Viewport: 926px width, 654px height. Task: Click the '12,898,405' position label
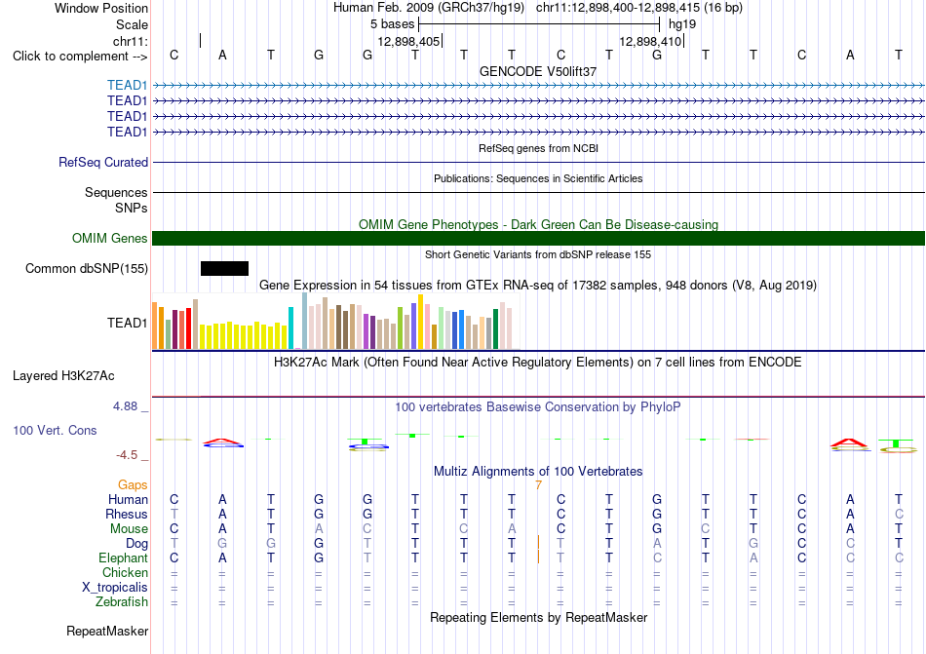[x=408, y=42]
